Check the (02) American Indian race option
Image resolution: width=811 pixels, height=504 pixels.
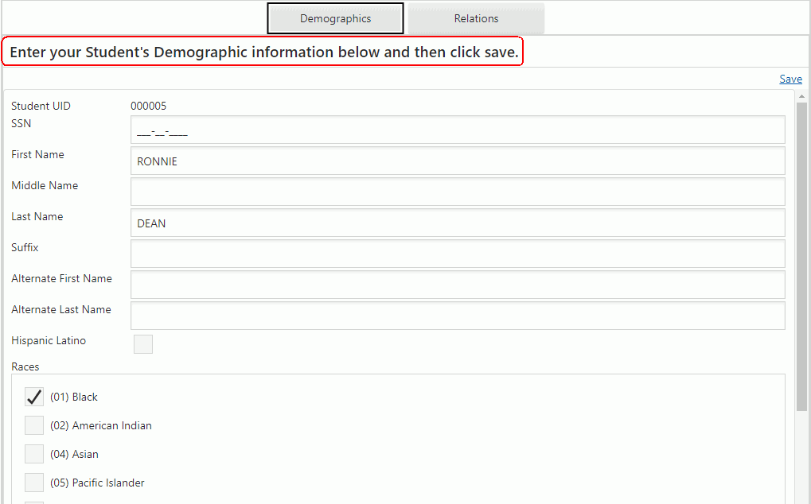pyautogui.click(x=33, y=425)
